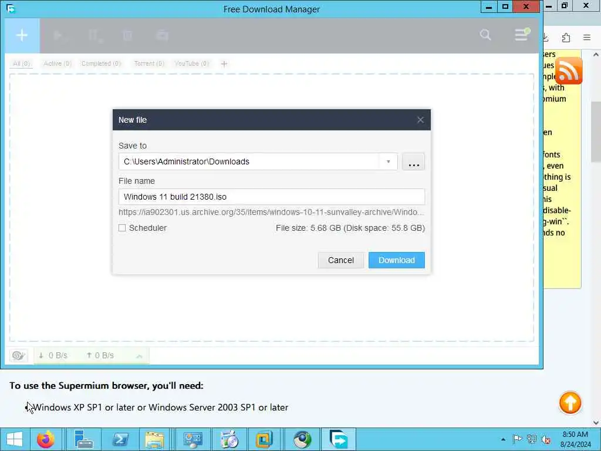Select the YouTube (0) tab
Image resolution: width=601 pixels, height=451 pixels.
point(192,63)
